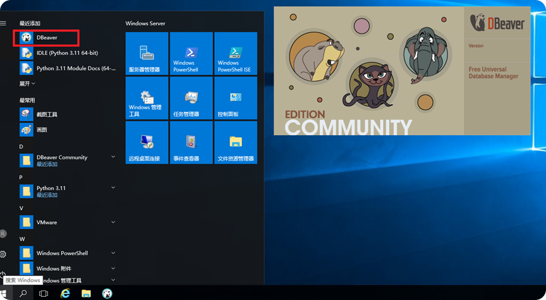Open the Windows 管理工具 tile
546x300 pixels.
[x=147, y=98]
